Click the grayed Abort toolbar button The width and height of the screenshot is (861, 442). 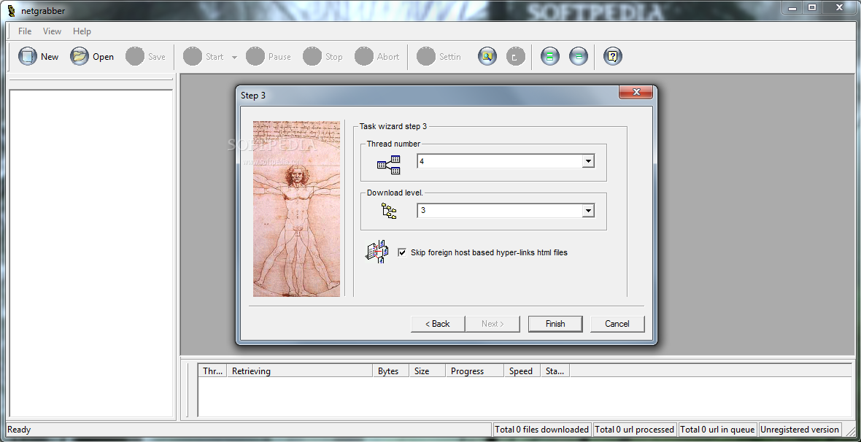(x=377, y=56)
